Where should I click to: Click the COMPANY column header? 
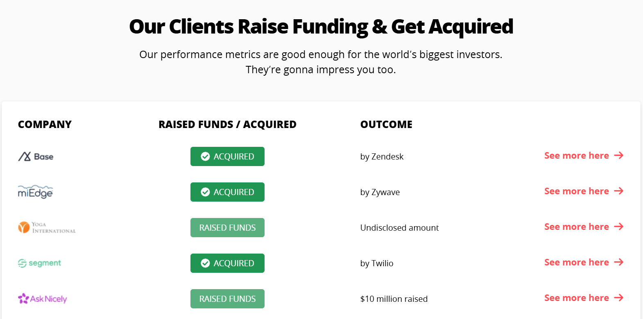[45, 124]
